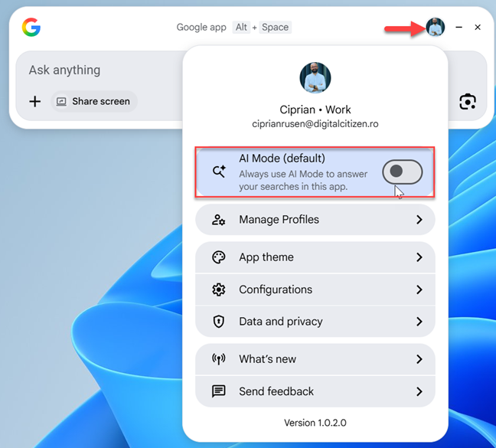Expand Manage Profiles chevron arrow
The image size is (496, 448).
419,220
